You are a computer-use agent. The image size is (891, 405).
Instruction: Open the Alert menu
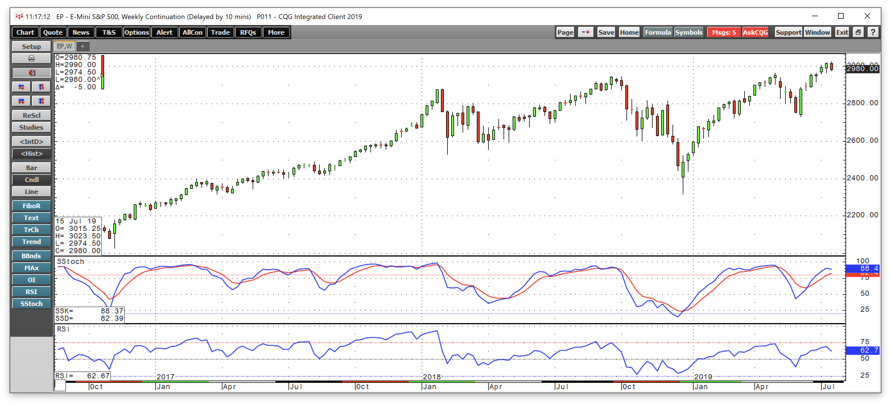[164, 32]
